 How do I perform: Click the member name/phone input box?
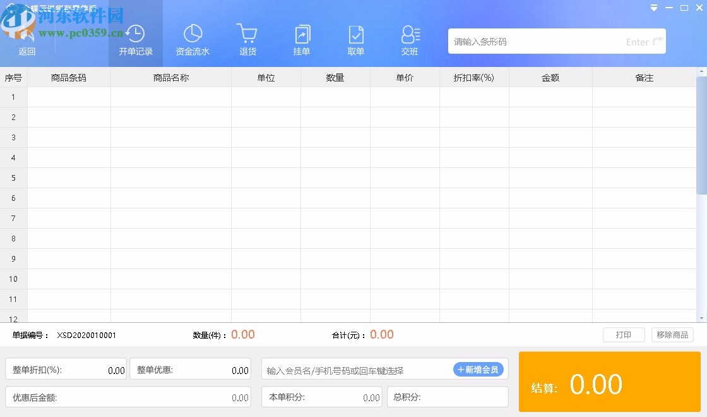coord(353,369)
